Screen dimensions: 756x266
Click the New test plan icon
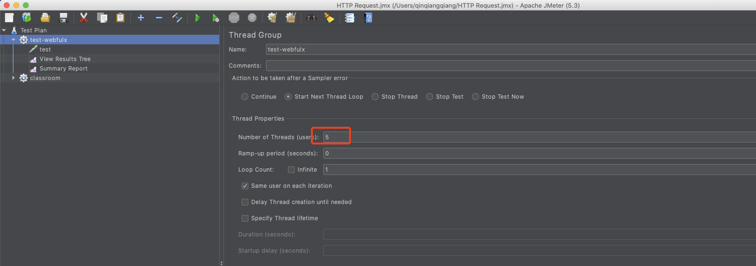9,18
